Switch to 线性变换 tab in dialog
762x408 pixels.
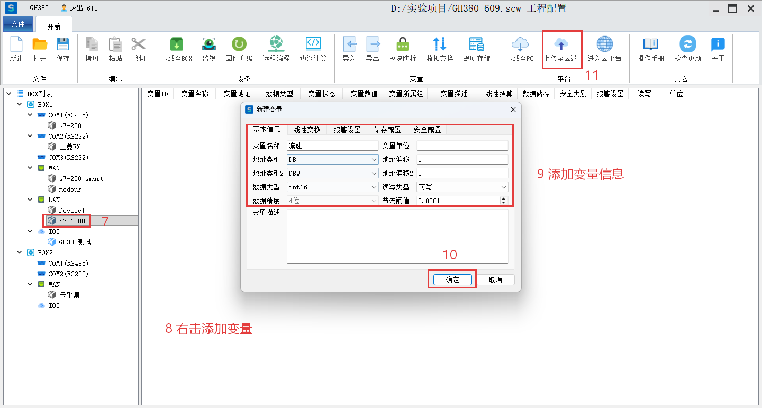pyautogui.click(x=307, y=130)
